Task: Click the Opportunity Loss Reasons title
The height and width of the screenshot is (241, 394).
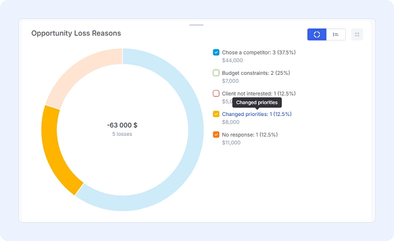Action: [x=76, y=34]
